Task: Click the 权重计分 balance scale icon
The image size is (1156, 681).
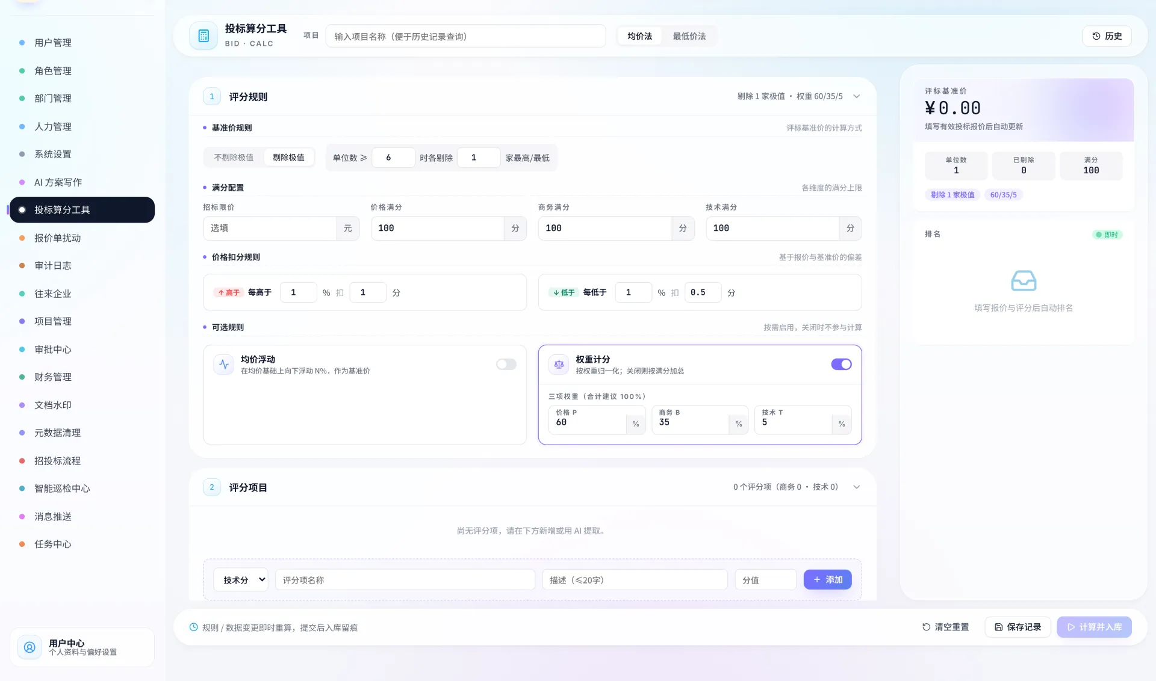Action: click(x=559, y=364)
